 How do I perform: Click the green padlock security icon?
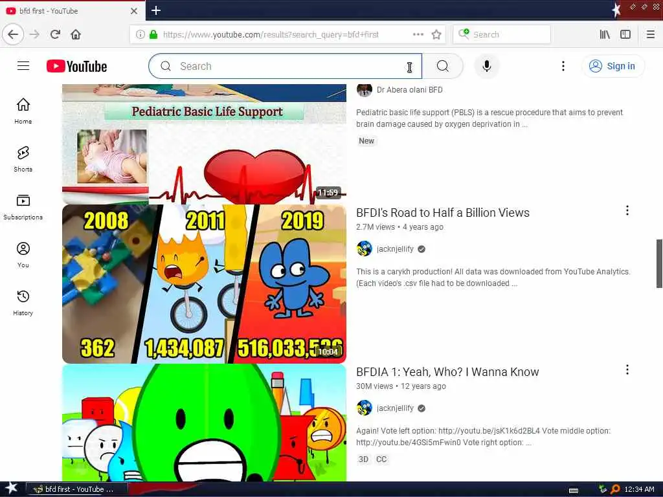click(153, 34)
